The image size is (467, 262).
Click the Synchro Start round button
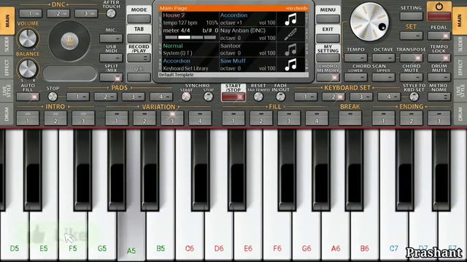click(x=186, y=97)
